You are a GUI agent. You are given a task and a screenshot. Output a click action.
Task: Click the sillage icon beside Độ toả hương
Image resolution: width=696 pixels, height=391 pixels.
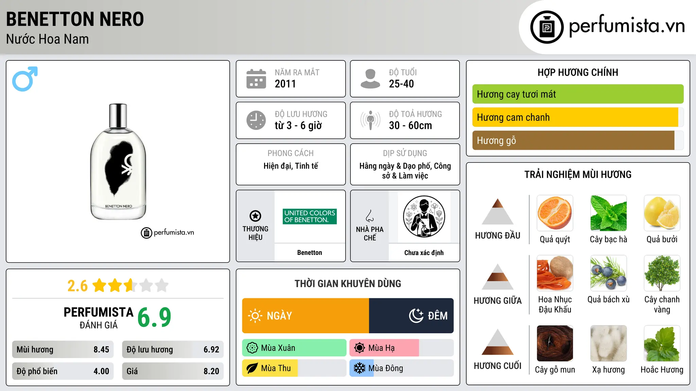(370, 120)
